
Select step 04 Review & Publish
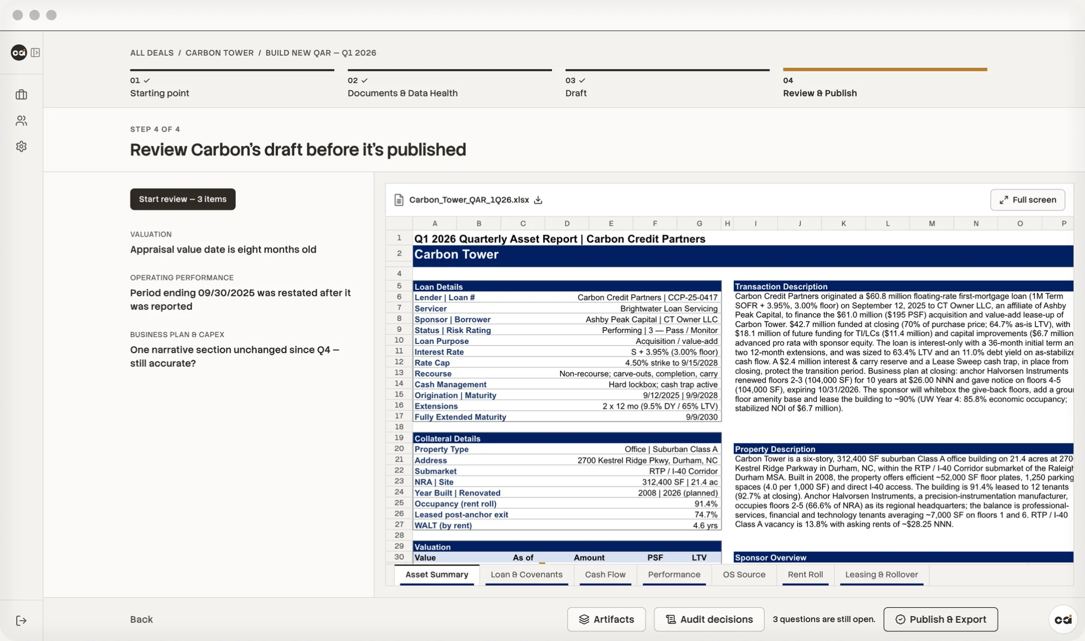pos(885,84)
